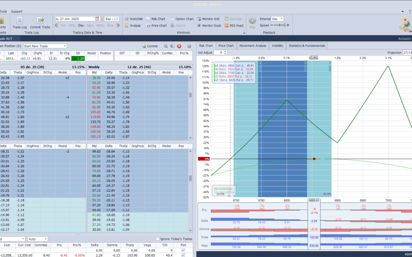The height and width of the screenshot is (257, 412).
Task: Click the RUT analysis tab in the dark bar
Action: click(x=10, y=39)
